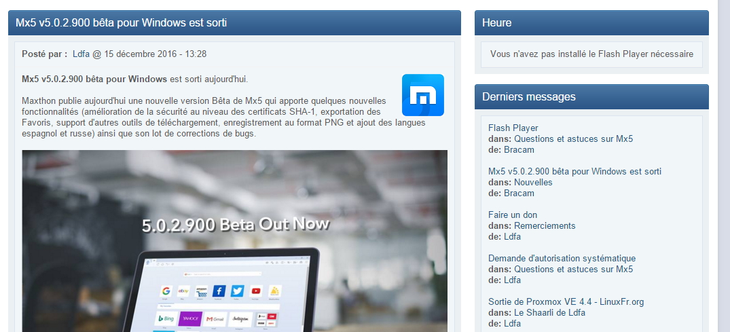
Task: Click the Bing tile in laptop image
Action: coord(166,319)
